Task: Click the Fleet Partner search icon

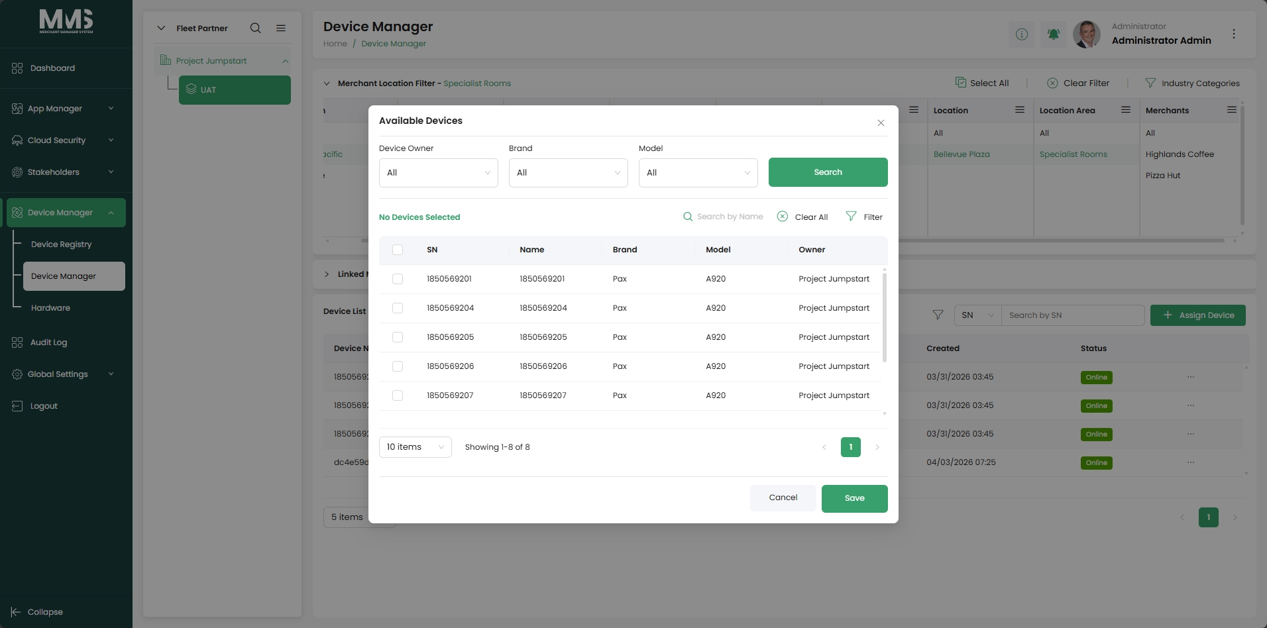Action: 255,28
